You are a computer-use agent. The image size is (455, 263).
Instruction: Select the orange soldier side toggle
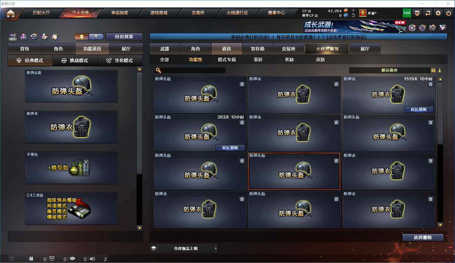82,37
